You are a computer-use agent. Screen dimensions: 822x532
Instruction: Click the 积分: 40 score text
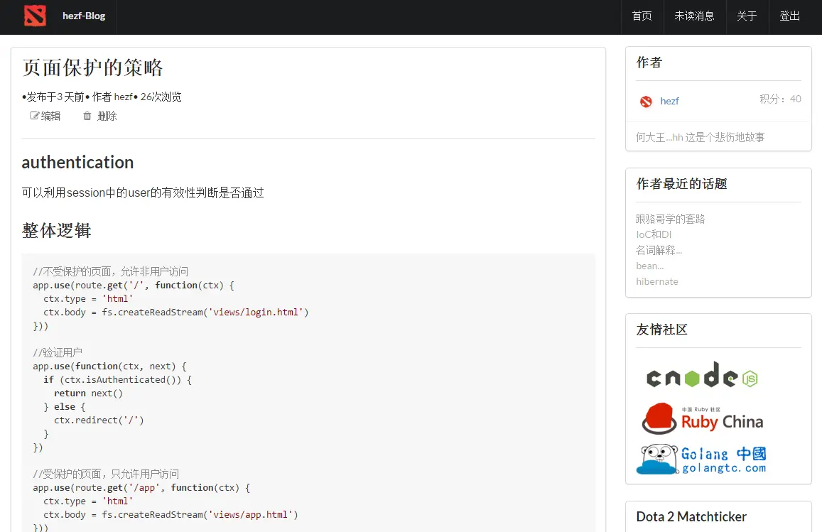(x=780, y=99)
